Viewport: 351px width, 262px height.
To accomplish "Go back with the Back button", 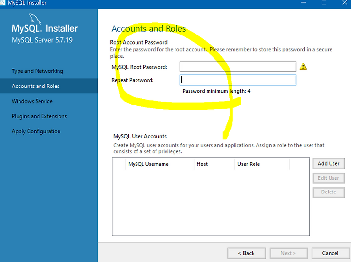I will 247,253.
